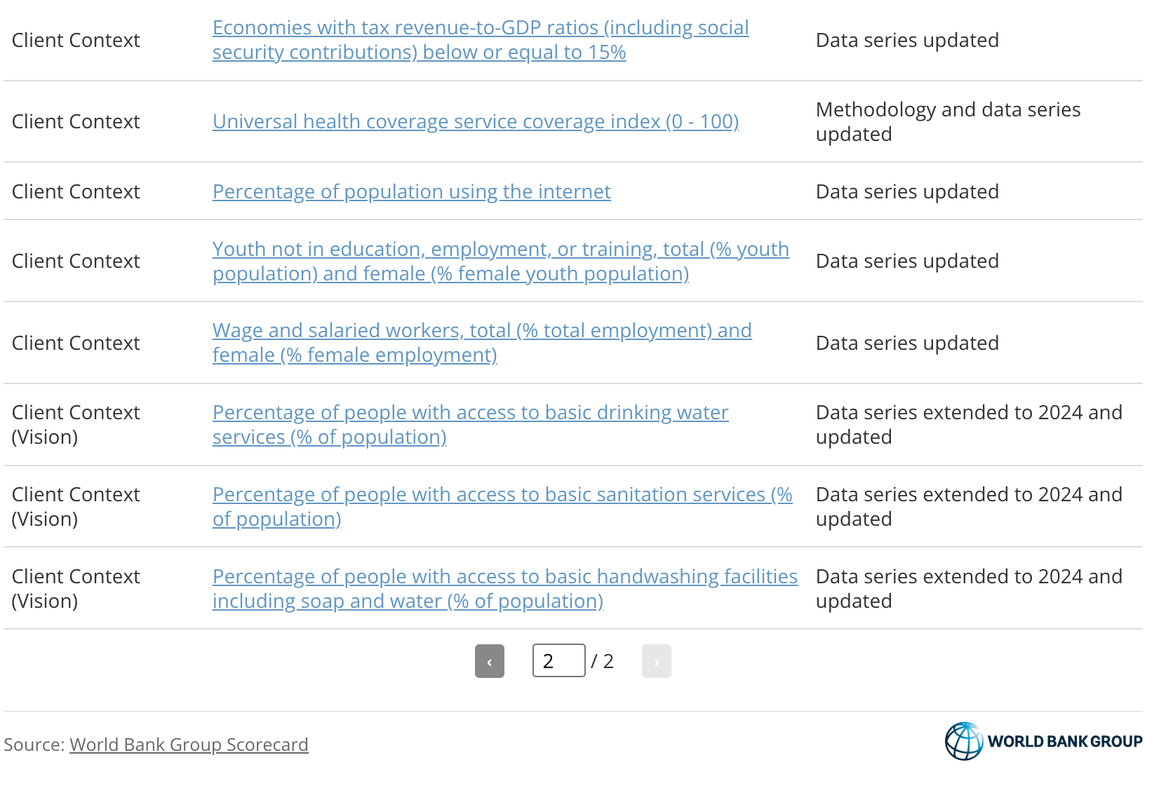Open basic handwashing facilities link
1173x795 pixels.
[x=504, y=589]
